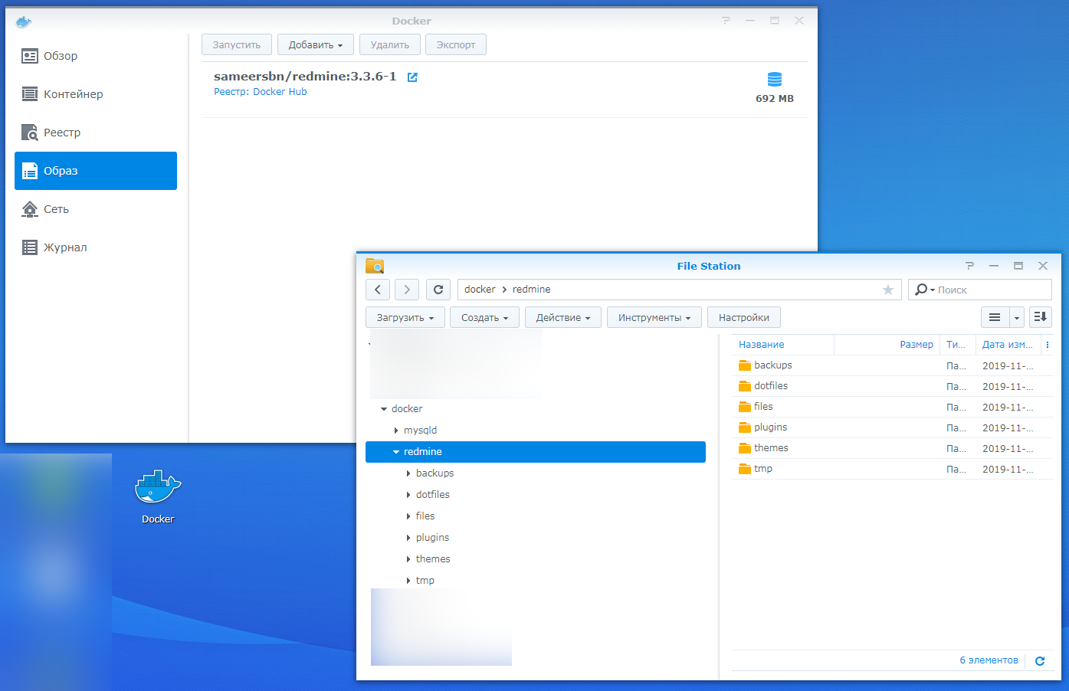Open help for File Station window
This screenshot has height=691, width=1069.
click(x=969, y=266)
